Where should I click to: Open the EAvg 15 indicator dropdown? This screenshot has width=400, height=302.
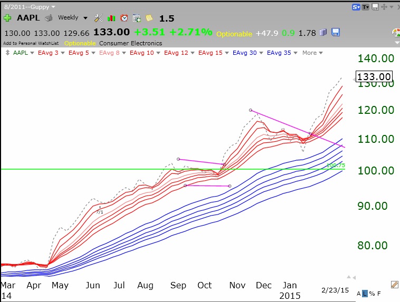pos(227,53)
